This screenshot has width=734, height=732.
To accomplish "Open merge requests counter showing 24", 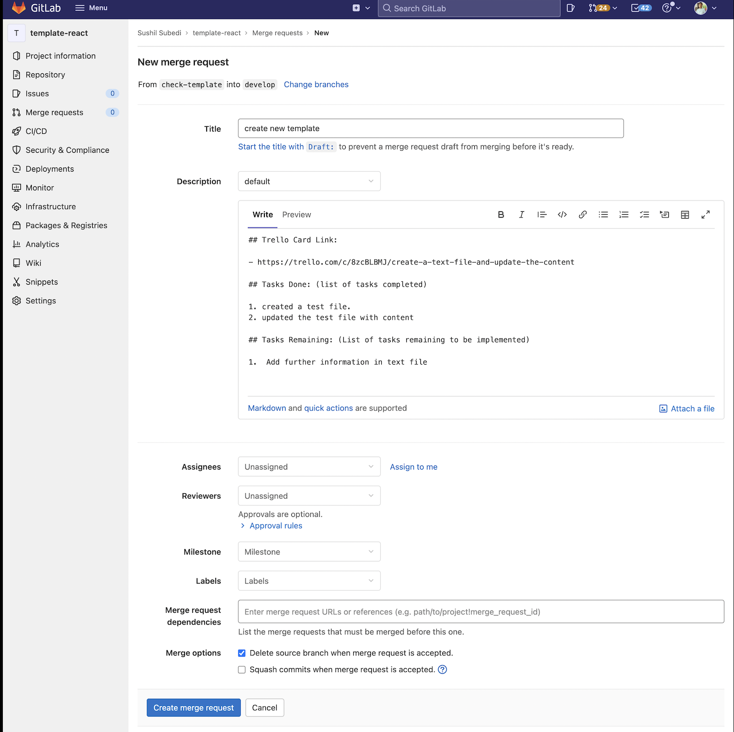I will pyautogui.click(x=603, y=8).
